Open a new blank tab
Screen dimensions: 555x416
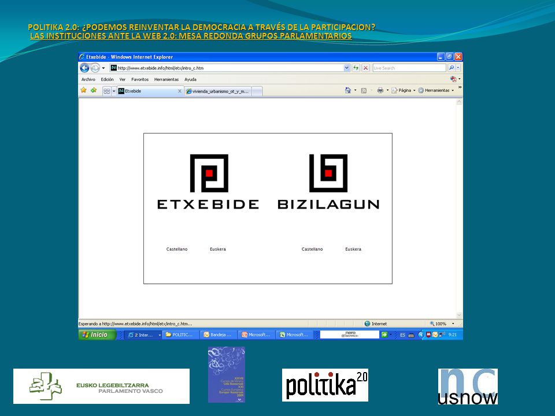[257, 91]
